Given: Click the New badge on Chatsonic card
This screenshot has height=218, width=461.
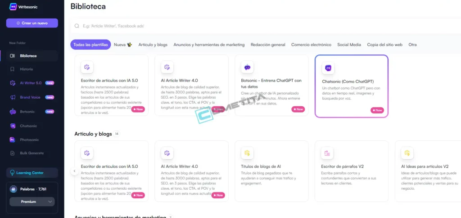Looking at the screenshot, I should click(x=377, y=110).
